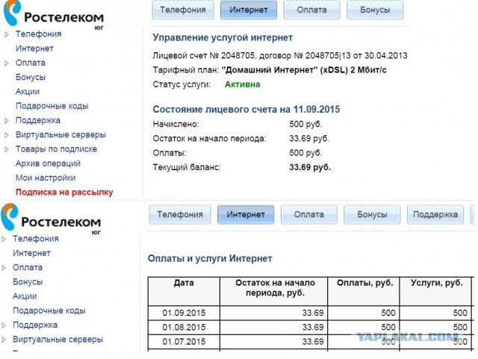Expand Поддержка in the upper sidebar
The image size is (478, 359).
pos(7,121)
